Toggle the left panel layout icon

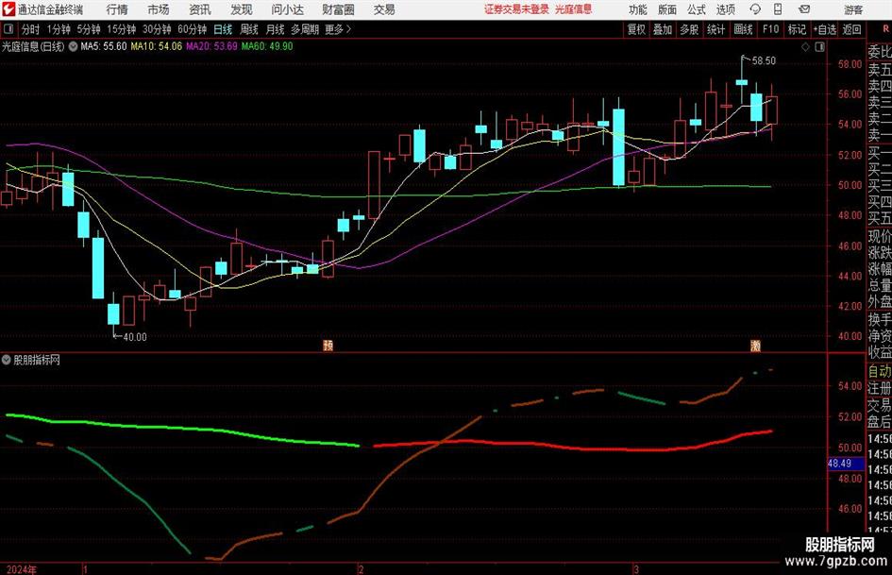(8, 29)
